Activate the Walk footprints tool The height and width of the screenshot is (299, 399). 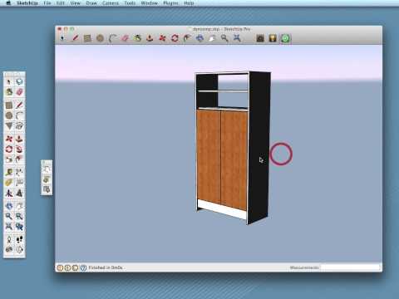coord(19,240)
